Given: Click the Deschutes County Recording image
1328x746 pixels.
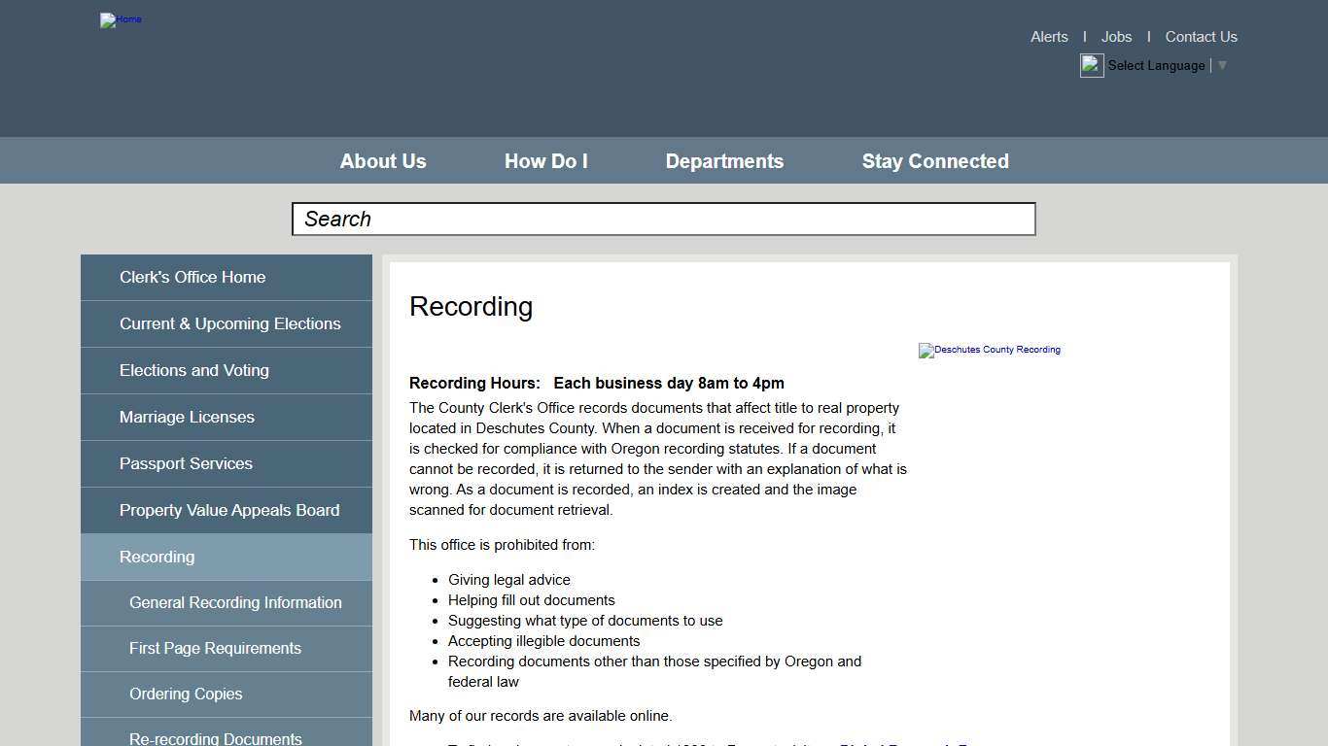Looking at the screenshot, I should (990, 350).
